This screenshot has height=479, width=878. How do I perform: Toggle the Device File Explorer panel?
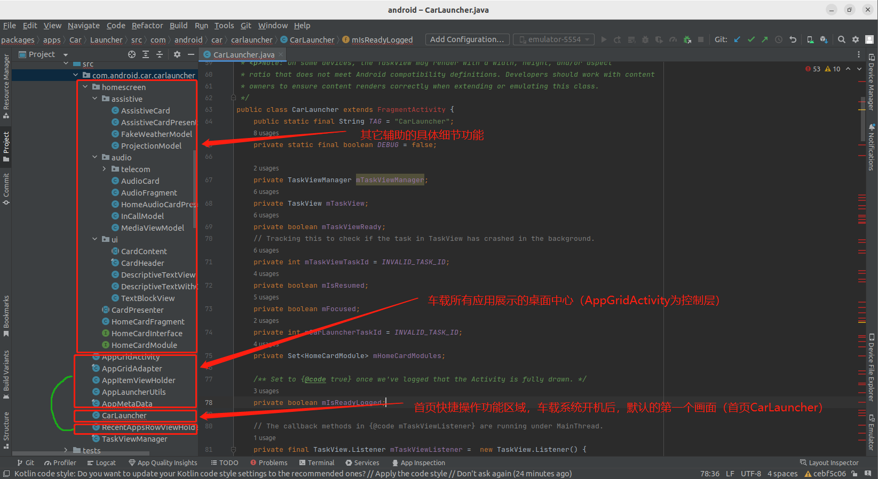[x=872, y=368]
